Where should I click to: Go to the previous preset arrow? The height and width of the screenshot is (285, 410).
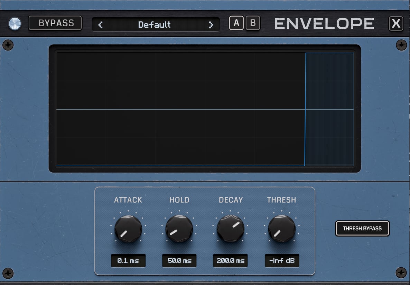click(100, 25)
